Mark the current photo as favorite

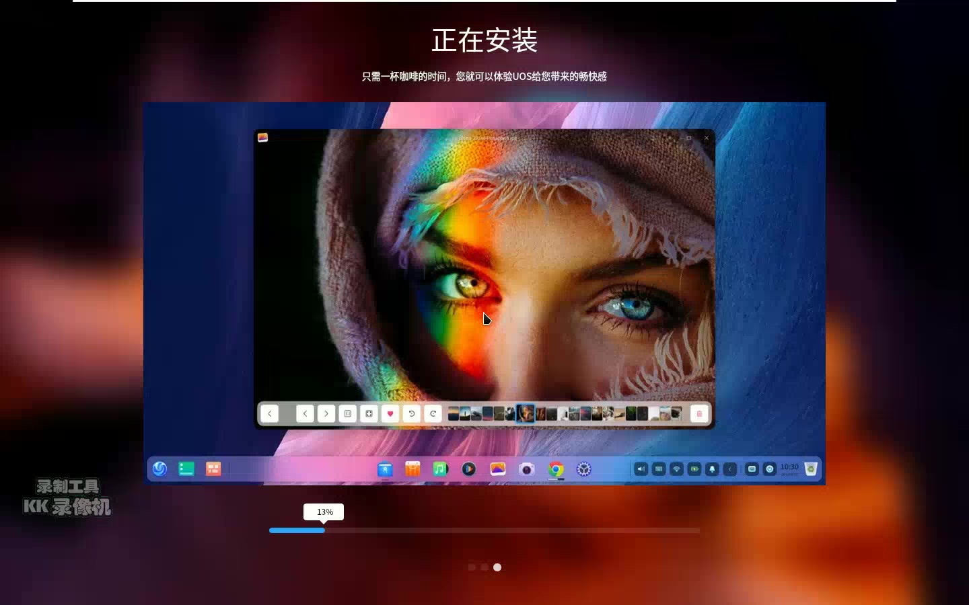click(390, 413)
